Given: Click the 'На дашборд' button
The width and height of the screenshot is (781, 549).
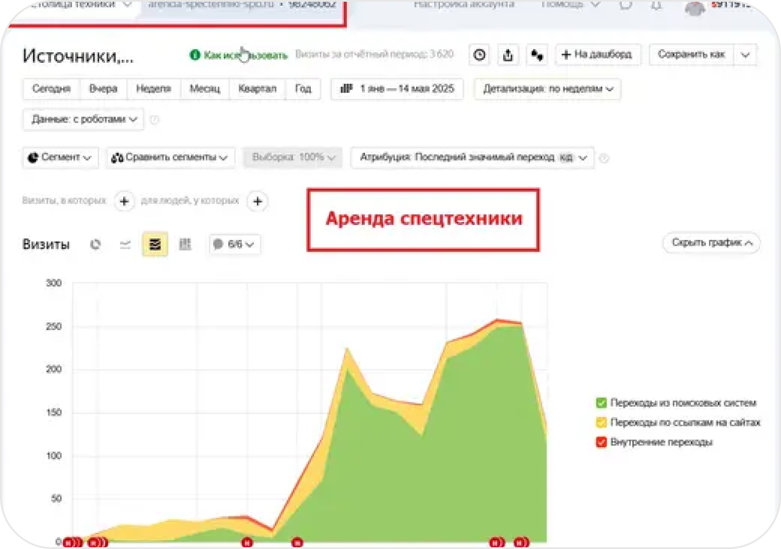Looking at the screenshot, I should click(x=597, y=55).
